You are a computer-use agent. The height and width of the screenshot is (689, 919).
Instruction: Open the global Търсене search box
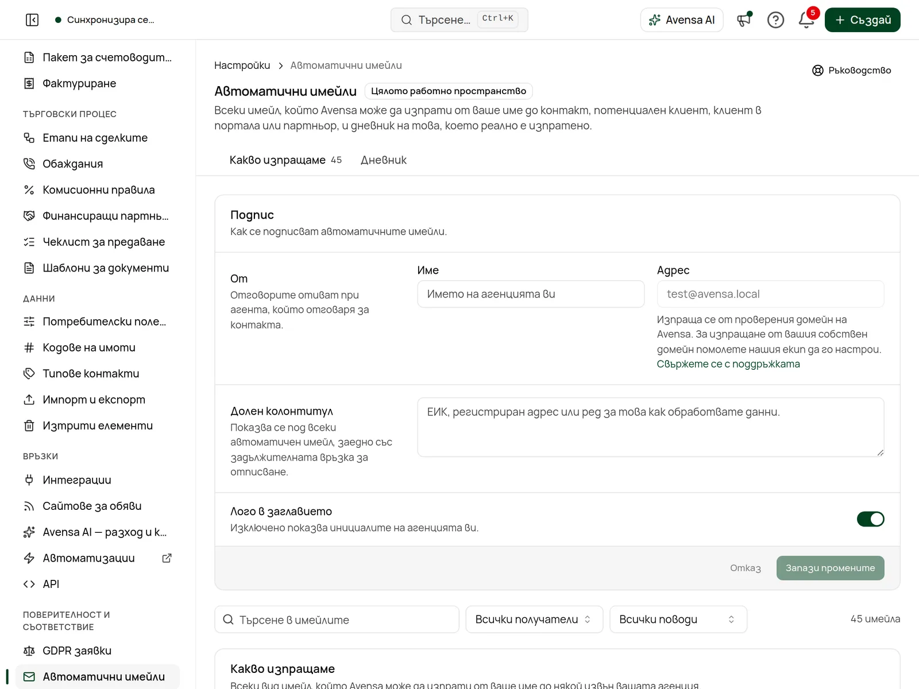[x=459, y=20]
